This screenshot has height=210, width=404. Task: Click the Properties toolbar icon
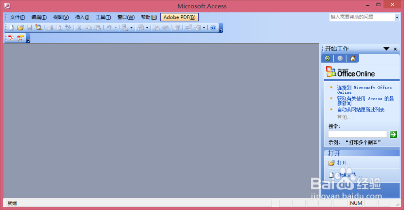[177, 27]
